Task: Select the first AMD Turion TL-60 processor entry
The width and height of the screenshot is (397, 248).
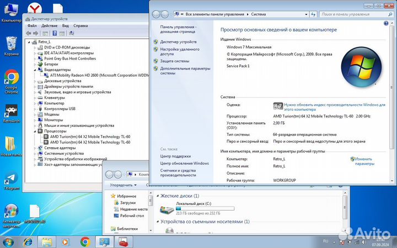Action: tap(90, 137)
